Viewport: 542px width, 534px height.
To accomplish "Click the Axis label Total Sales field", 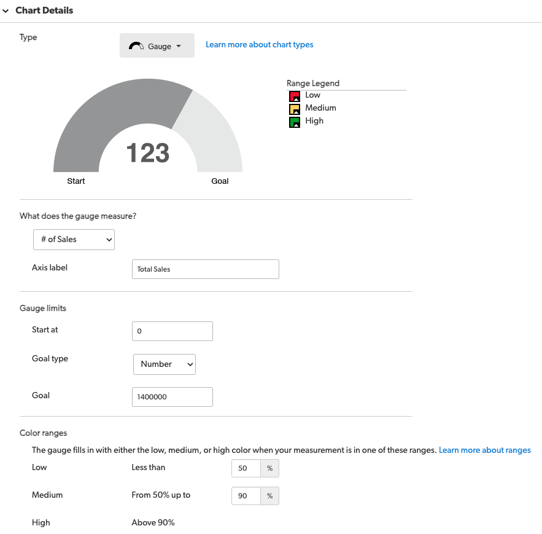I will 206,269.
